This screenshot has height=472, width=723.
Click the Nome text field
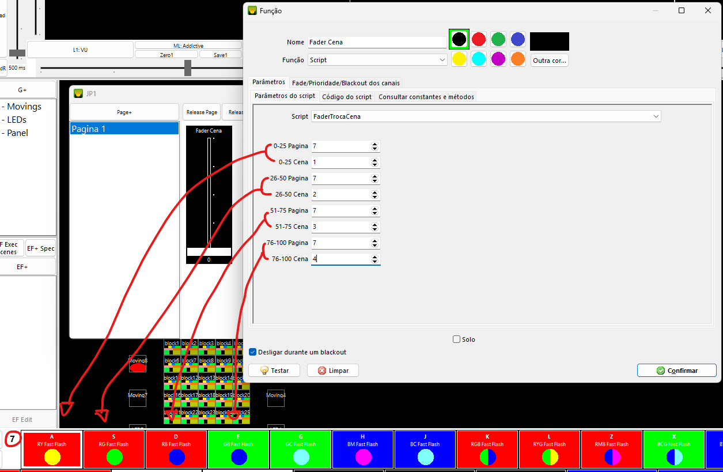click(x=377, y=42)
